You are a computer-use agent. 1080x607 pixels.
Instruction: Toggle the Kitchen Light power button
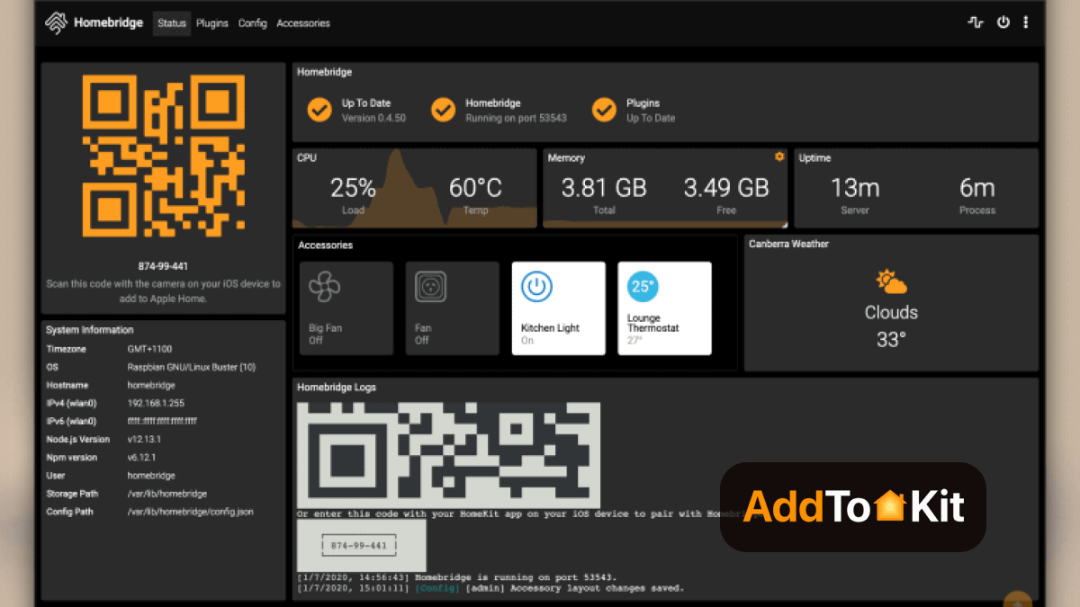(x=535, y=286)
